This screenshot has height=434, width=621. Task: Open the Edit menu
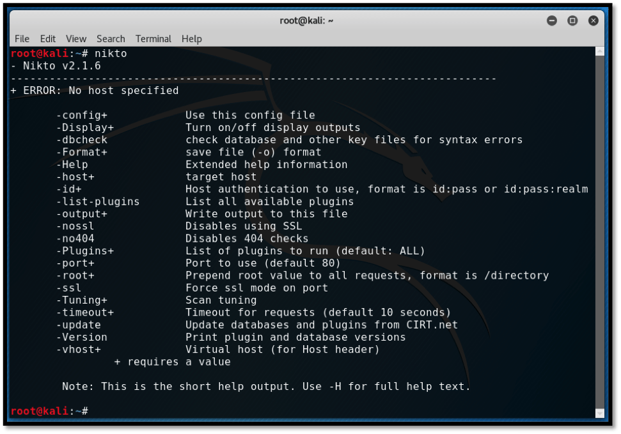[x=48, y=39]
